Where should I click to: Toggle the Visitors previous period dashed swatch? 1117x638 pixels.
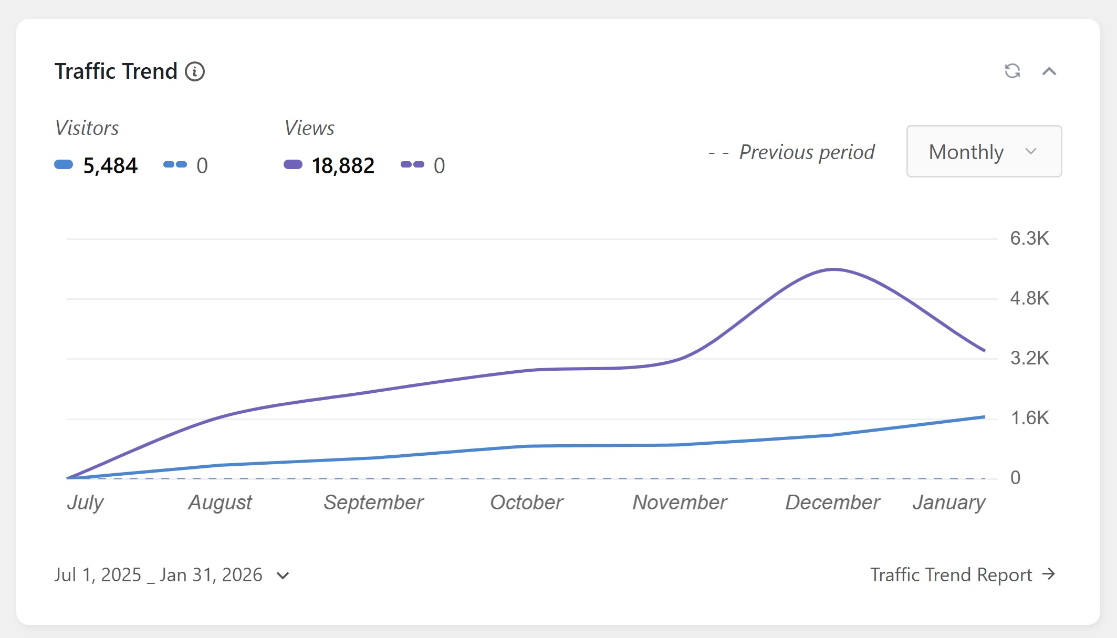point(175,165)
